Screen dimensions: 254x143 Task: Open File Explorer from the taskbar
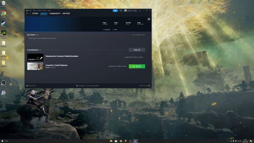click(111, 141)
